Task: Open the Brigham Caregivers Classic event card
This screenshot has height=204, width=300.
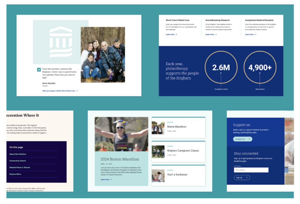Action: point(178,151)
